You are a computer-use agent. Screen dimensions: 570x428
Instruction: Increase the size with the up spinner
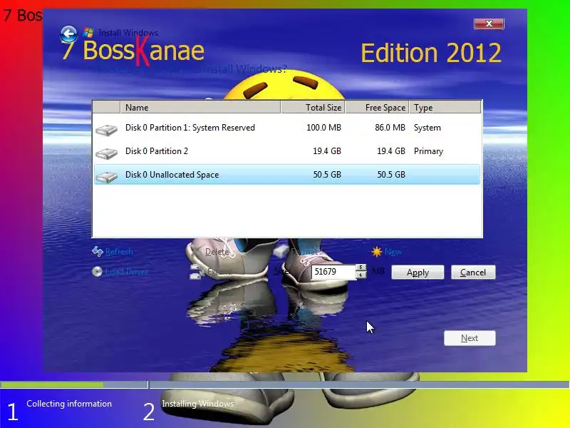coord(361,268)
